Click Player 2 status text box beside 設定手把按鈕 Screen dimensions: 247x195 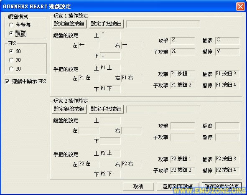163,109
